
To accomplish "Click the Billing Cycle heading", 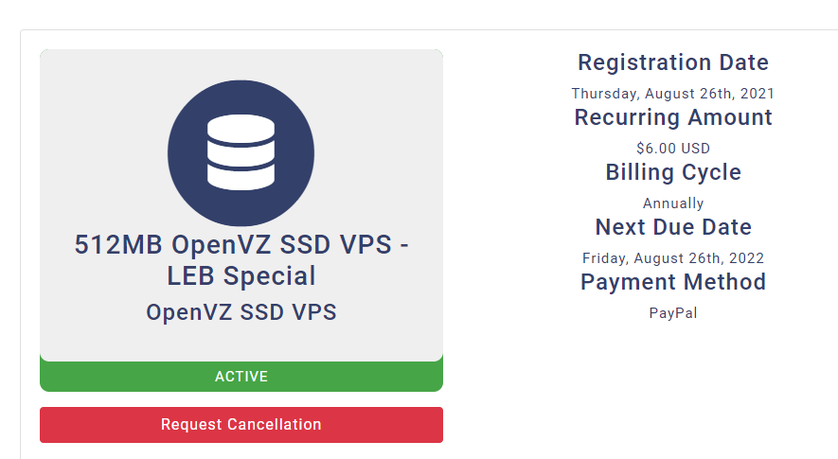I will [673, 172].
